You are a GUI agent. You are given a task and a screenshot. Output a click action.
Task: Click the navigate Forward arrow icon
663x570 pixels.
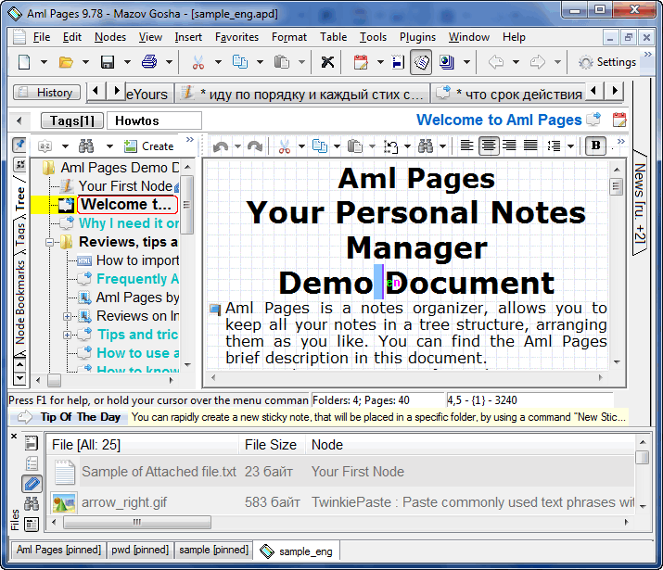(x=538, y=62)
